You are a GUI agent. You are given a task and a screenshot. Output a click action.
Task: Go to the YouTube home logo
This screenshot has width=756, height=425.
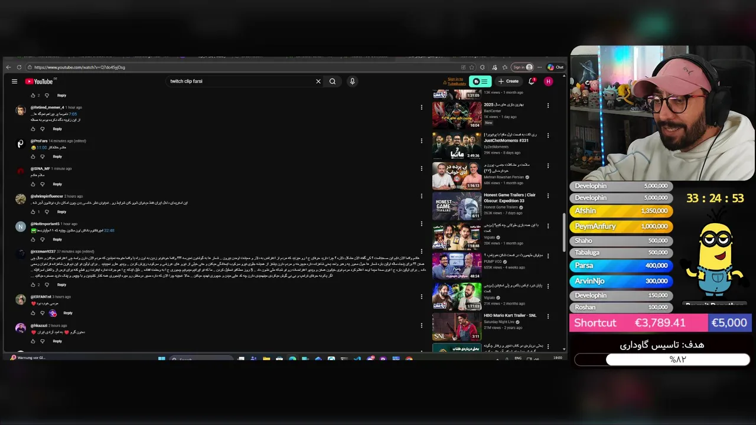pyautogui.click(x=39, y=81)
